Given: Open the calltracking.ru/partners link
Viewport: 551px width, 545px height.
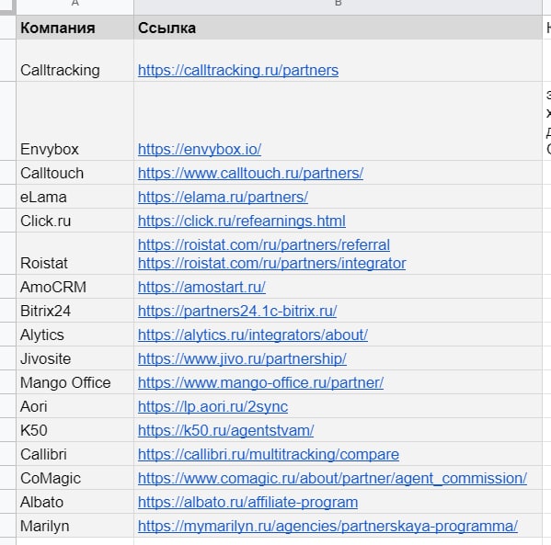Looking at the screenshot, I should pos(238,70).
